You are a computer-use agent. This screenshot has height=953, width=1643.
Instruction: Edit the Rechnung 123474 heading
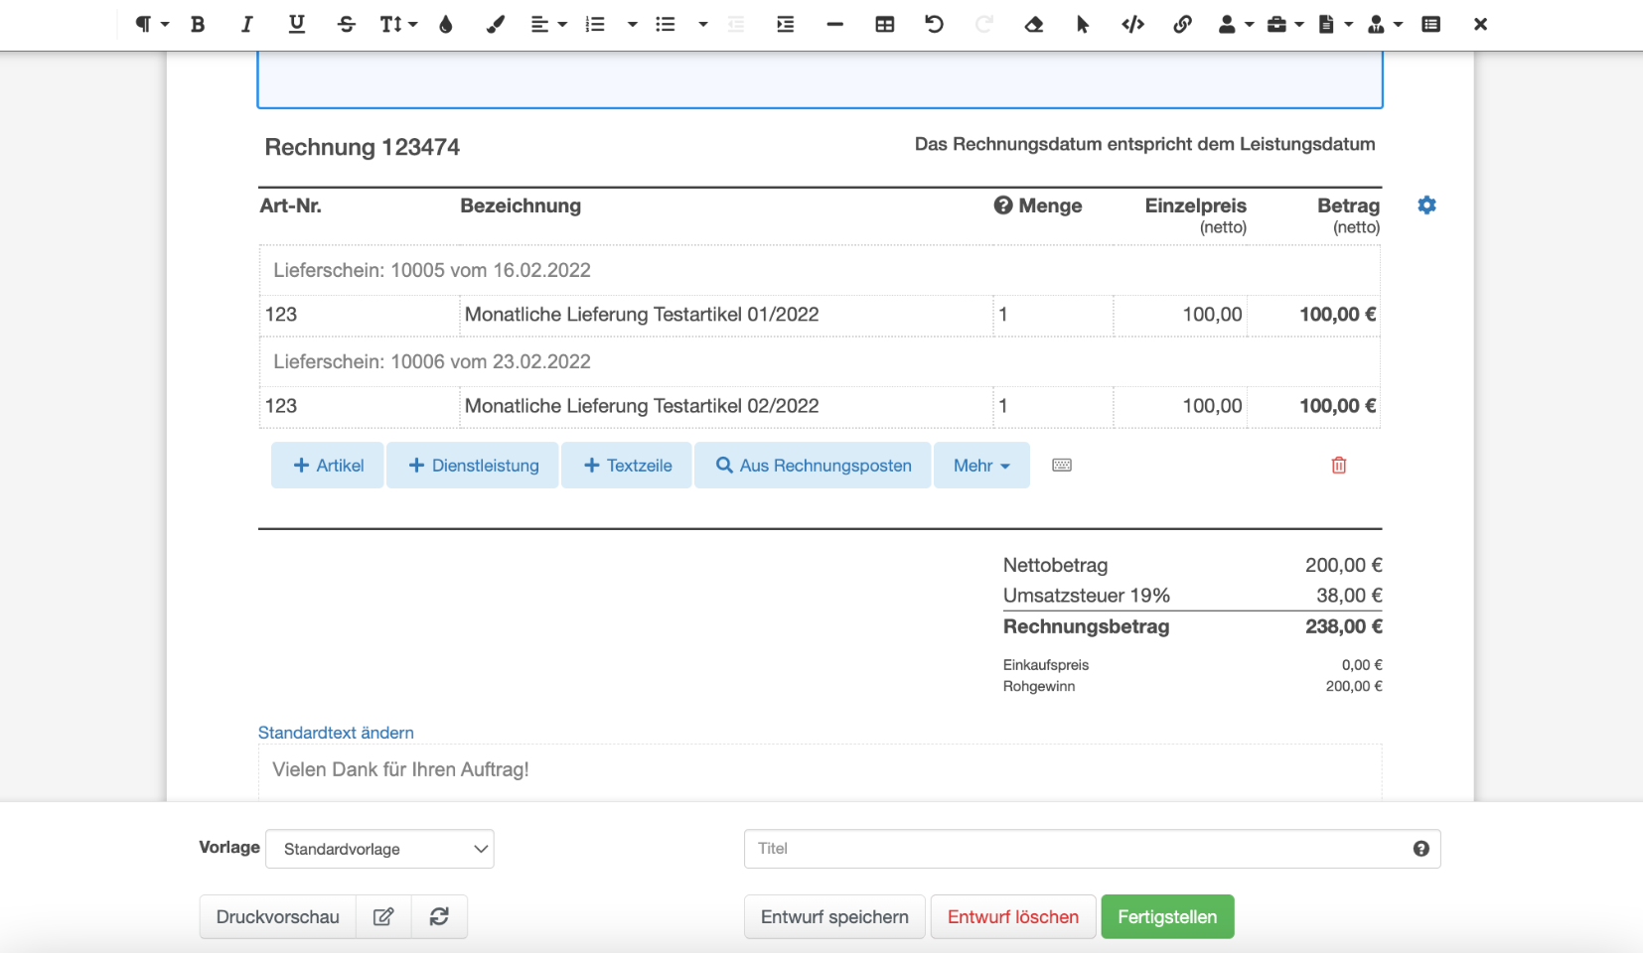tap(362, 147)
